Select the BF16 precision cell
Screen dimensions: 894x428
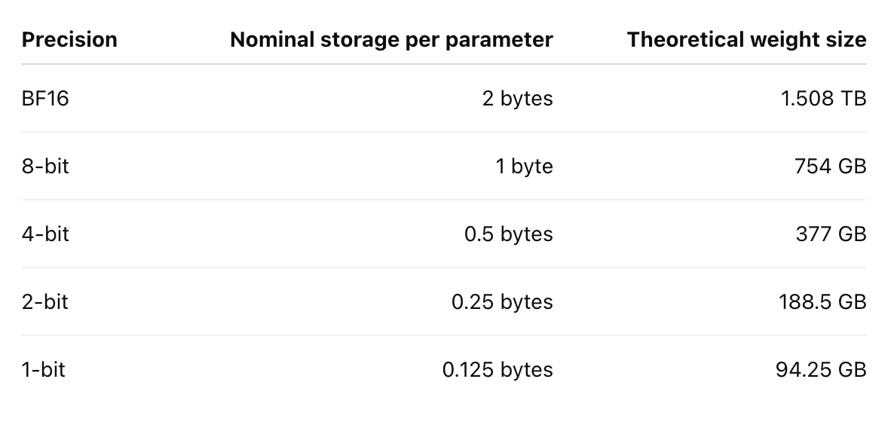coord(45,99)
